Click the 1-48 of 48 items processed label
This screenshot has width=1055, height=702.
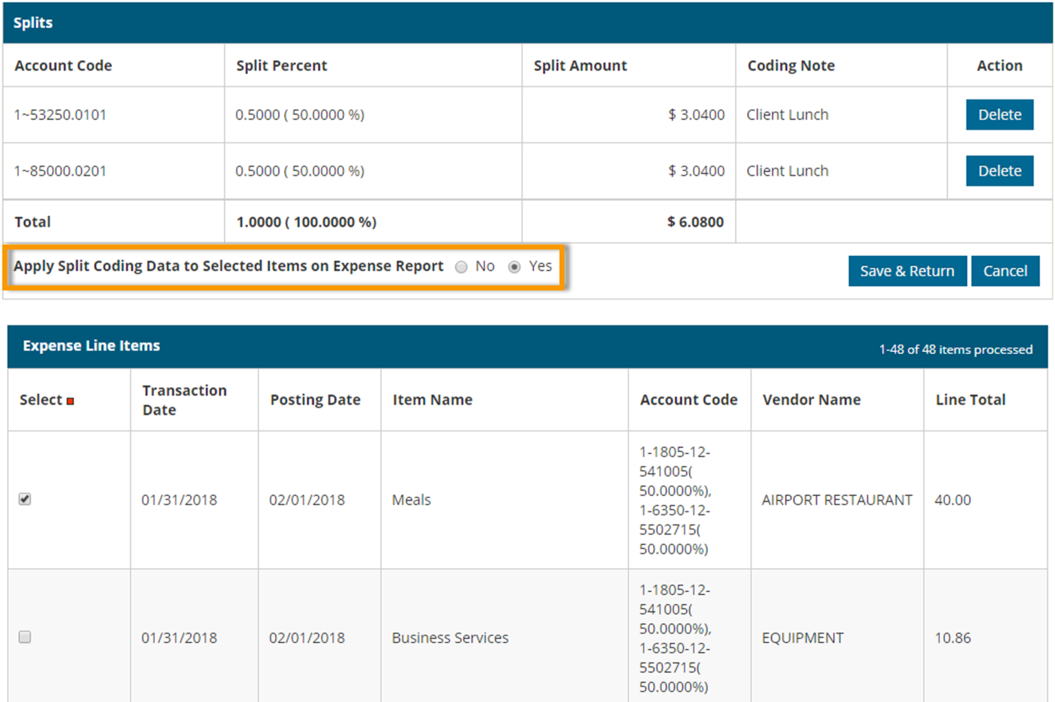[x=955, y=349]
